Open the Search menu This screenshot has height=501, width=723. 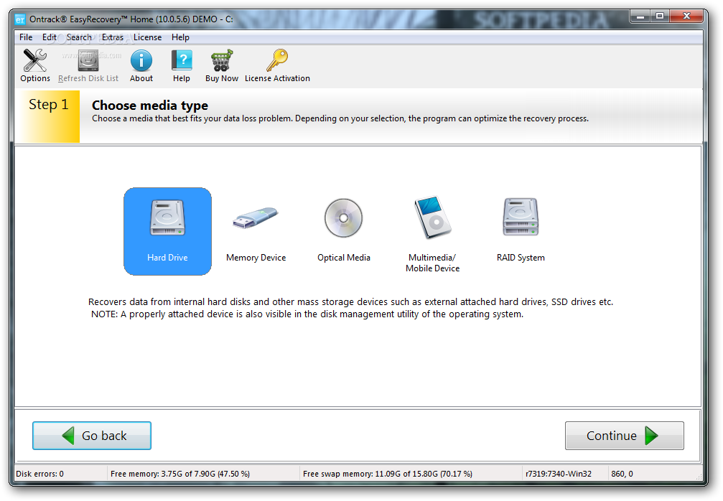pyautogui.click(x=79, y=37)
